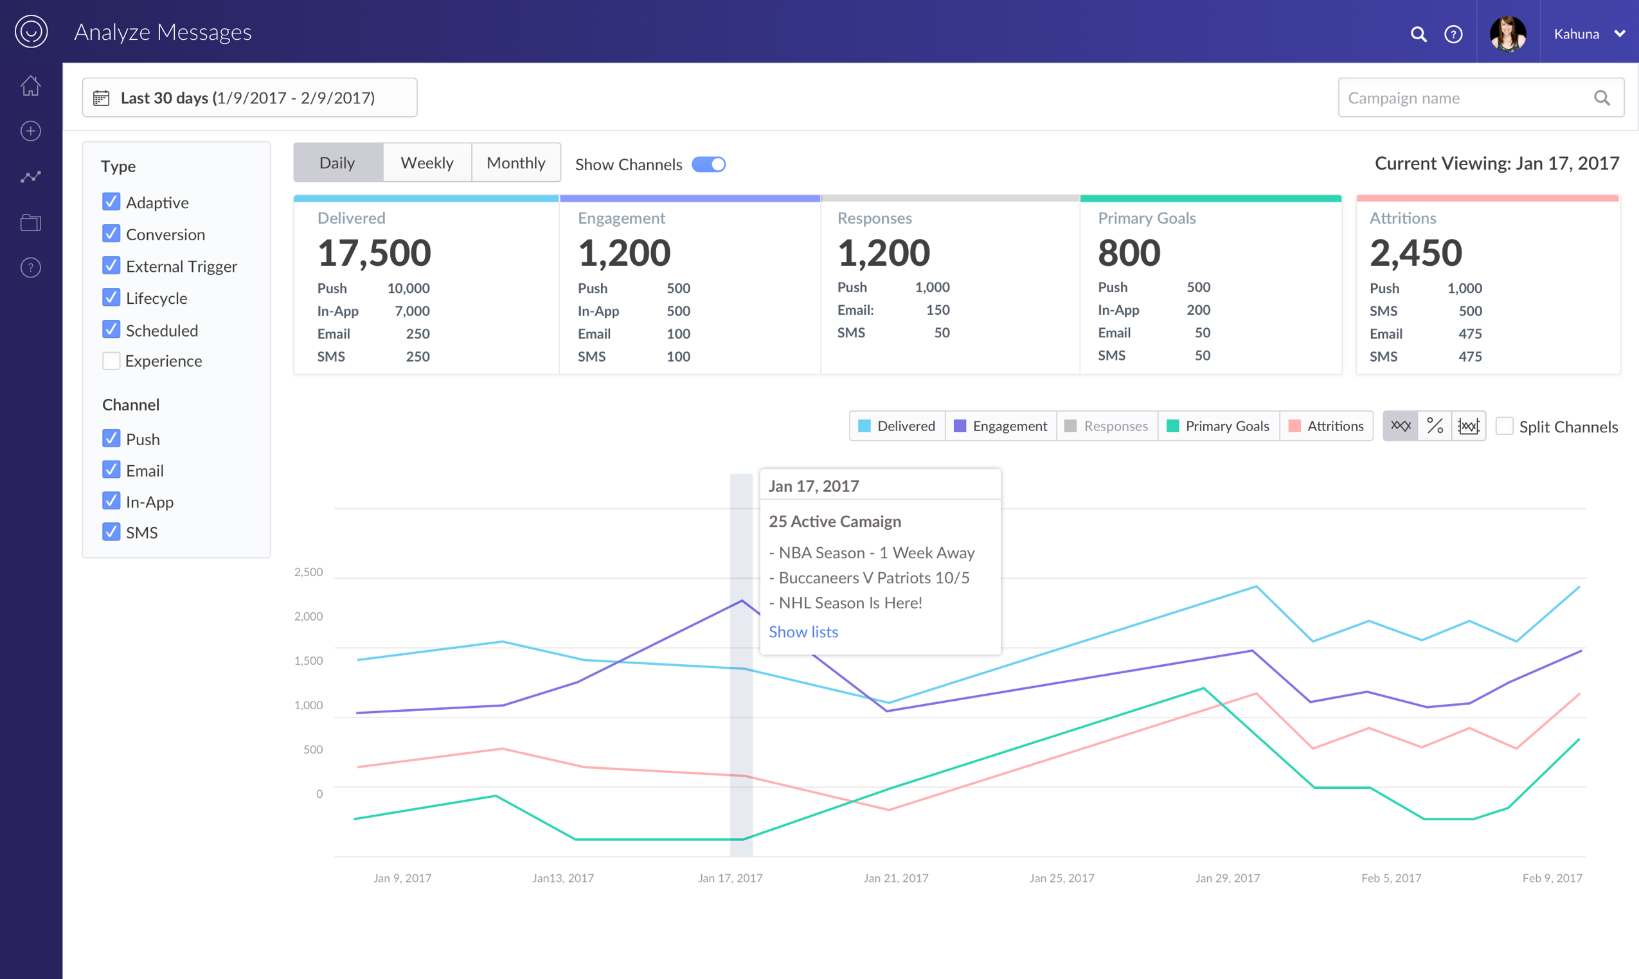
Task: Switch to the Weekly tab
Action: [426, 163]
